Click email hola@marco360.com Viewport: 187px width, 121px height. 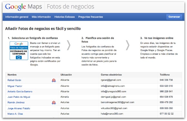coord(112,114)
